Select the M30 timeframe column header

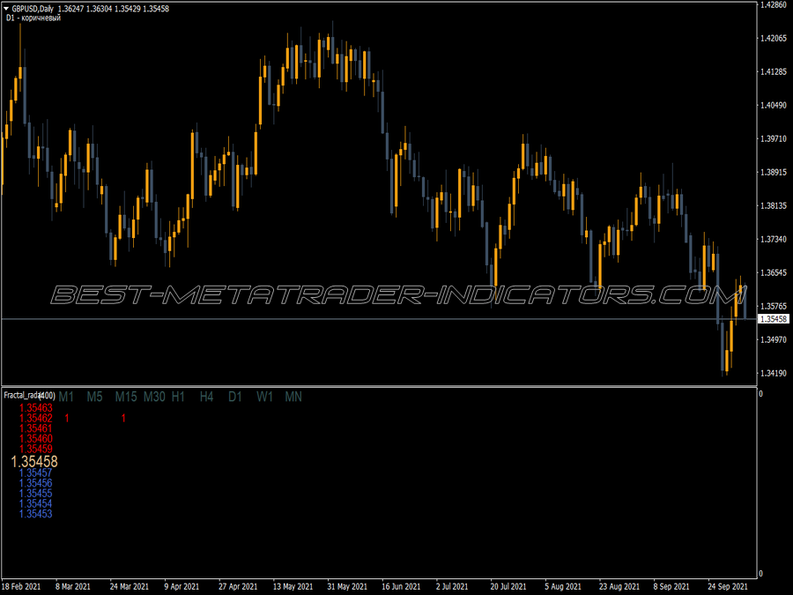154,397
